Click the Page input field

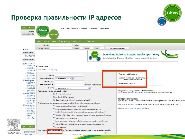coord(102,48)
